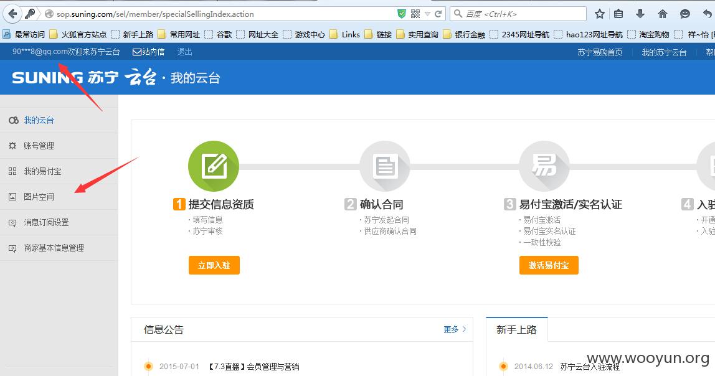Open 商家基本信息管理 in the sidebar
The image size is (715, 376).
tap(54, 248)
